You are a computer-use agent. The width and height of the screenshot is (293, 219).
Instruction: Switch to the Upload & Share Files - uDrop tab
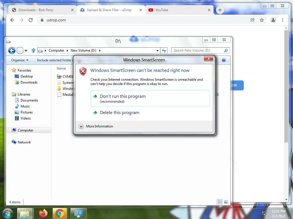pyautogui.click(x=111, y=10)
